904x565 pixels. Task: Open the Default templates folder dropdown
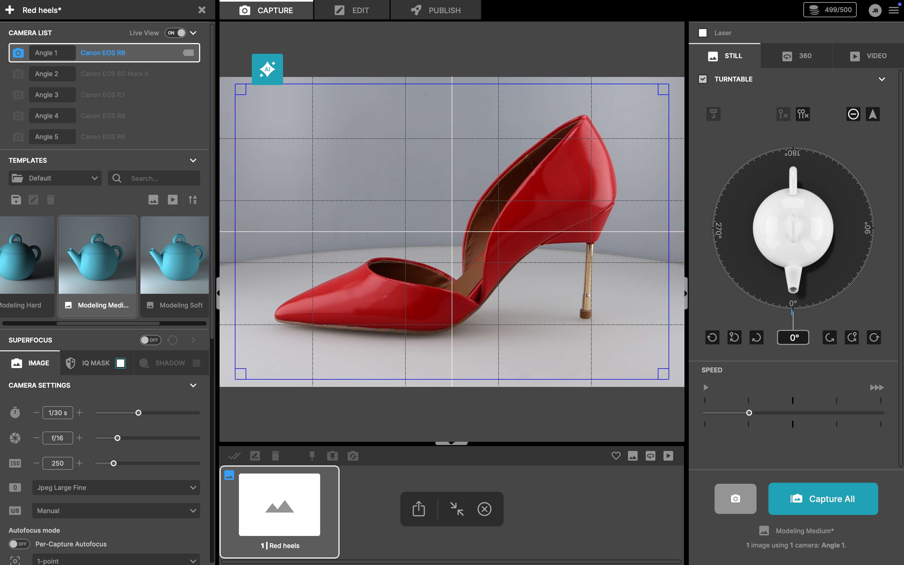pos(55,178)
